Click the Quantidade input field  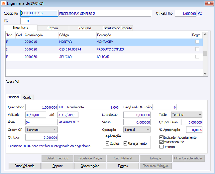(x=42, y=107)
